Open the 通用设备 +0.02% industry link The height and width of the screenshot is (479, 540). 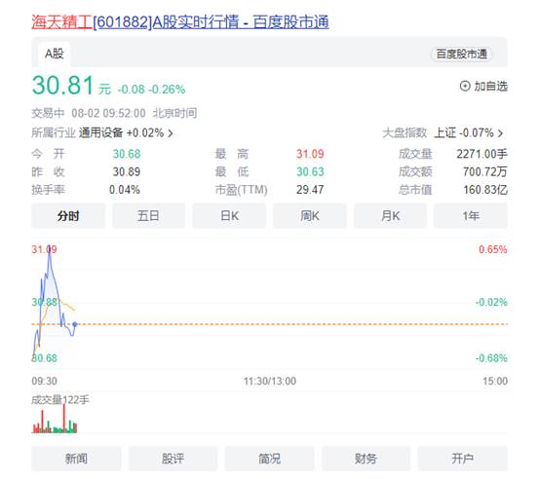pos(121,132)
